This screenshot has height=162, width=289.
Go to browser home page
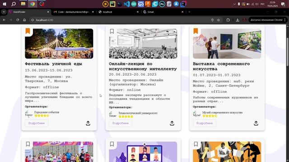(x=24, y=20)
